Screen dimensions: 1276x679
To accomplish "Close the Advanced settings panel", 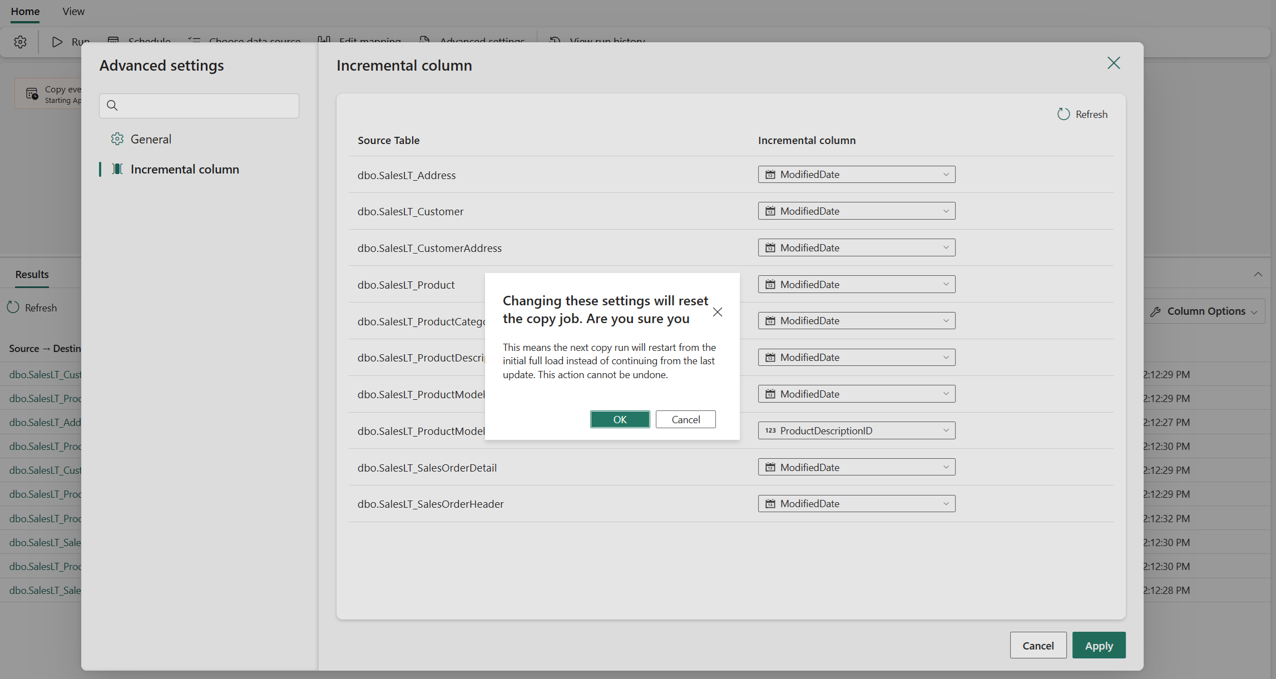I will (1113, 63).
